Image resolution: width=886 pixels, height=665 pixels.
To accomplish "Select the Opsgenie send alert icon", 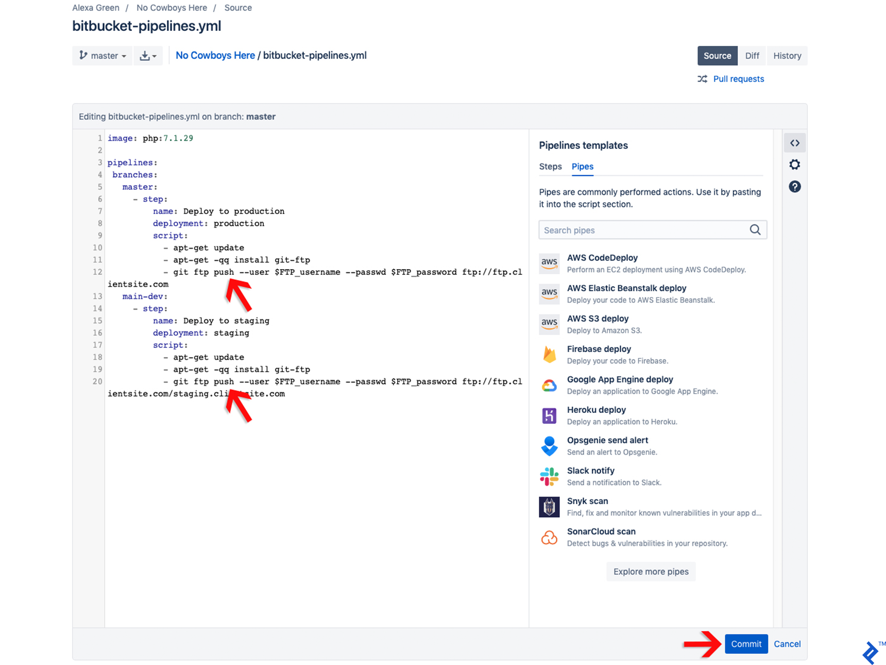I will (x=549, y=446).
